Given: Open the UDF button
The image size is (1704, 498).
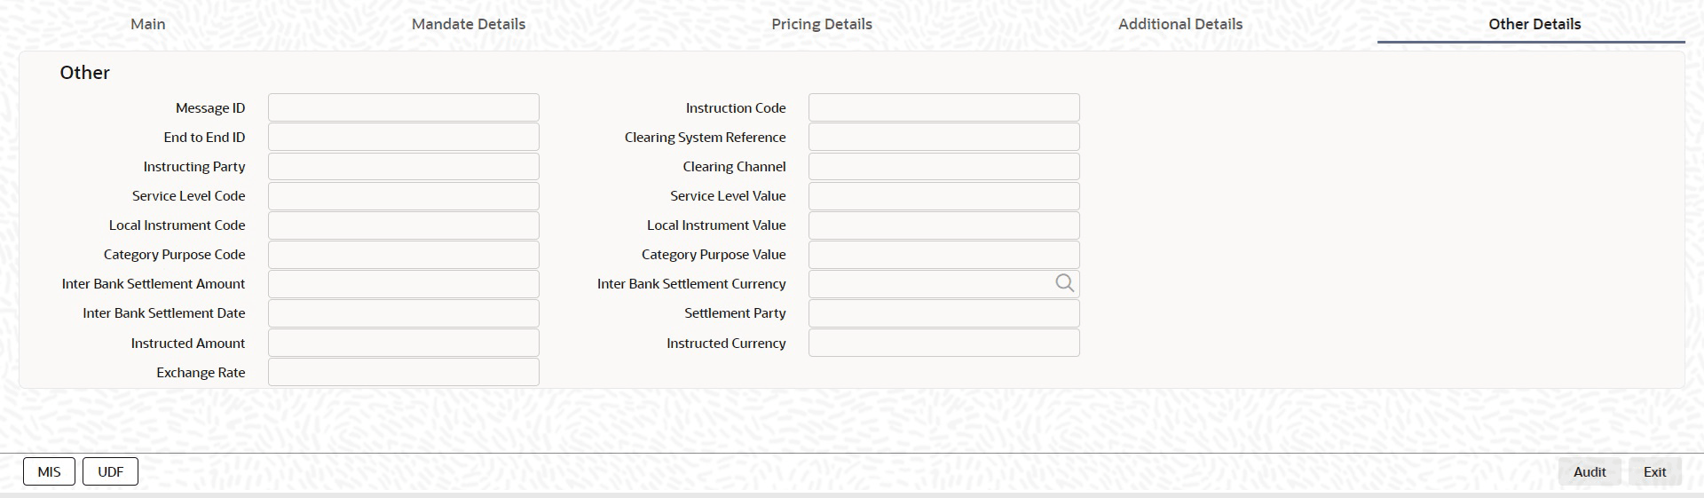Looking at the screenshot, I should coord(110,471).
